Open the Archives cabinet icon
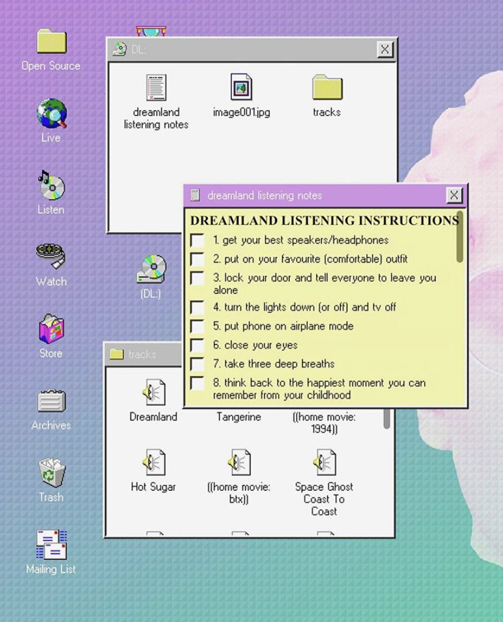Image resolution: width=503 pixels, height=622 pixels. [x=52, y=401]
